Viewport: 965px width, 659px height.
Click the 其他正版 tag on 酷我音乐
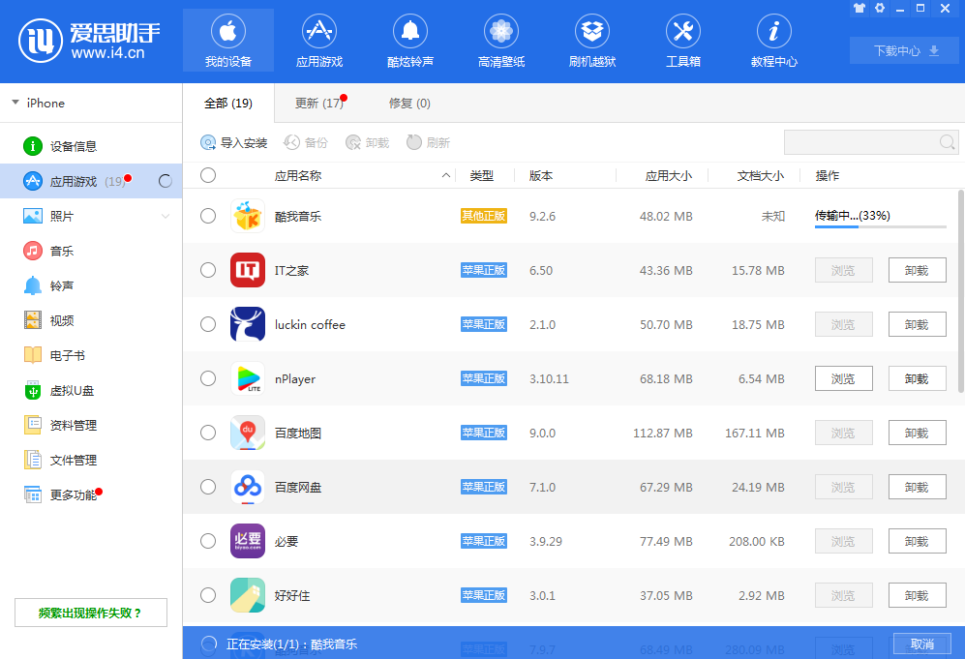484,216
